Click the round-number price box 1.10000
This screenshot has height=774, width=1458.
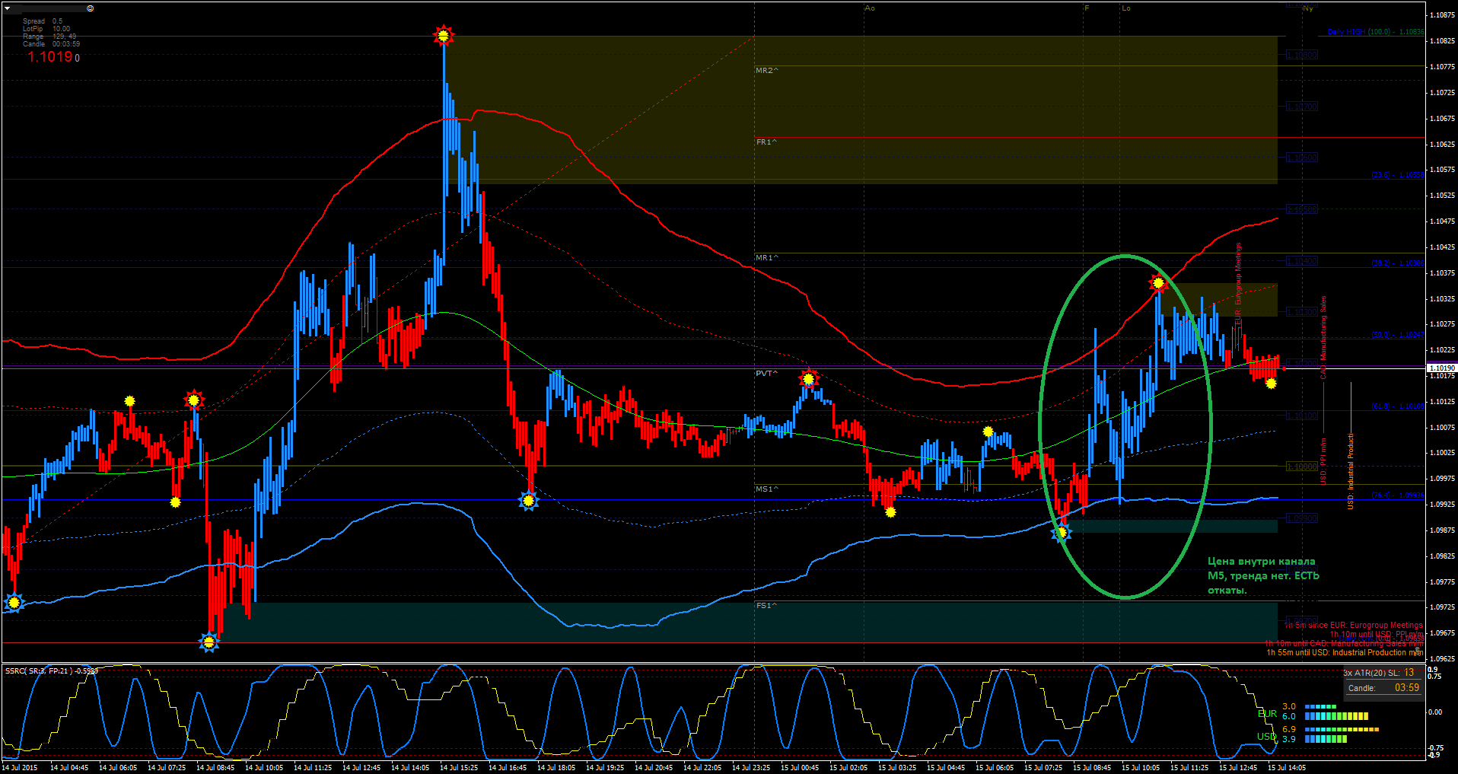click(1301, 467)
